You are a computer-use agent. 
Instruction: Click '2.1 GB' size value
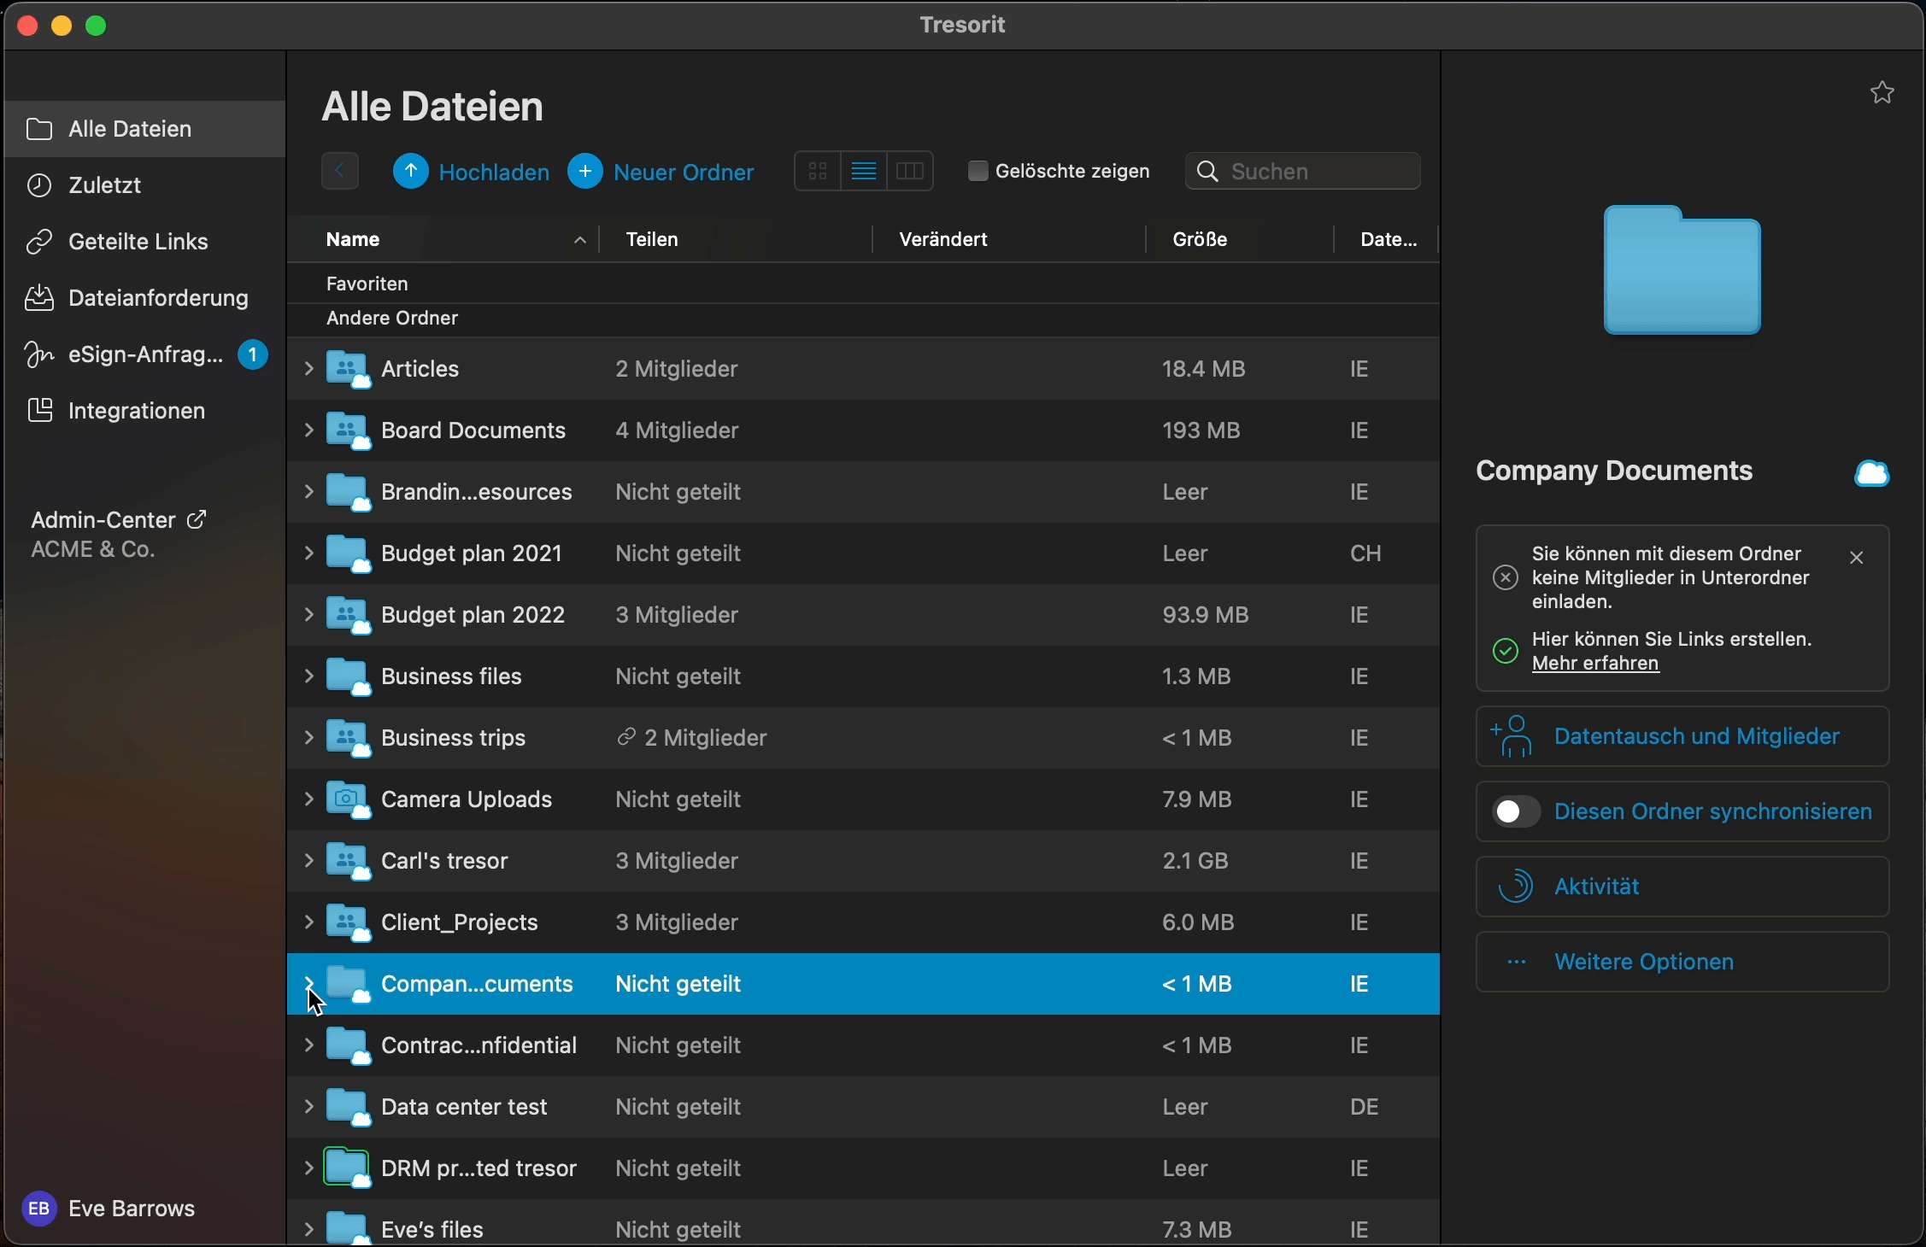[x=1195, y=861]
